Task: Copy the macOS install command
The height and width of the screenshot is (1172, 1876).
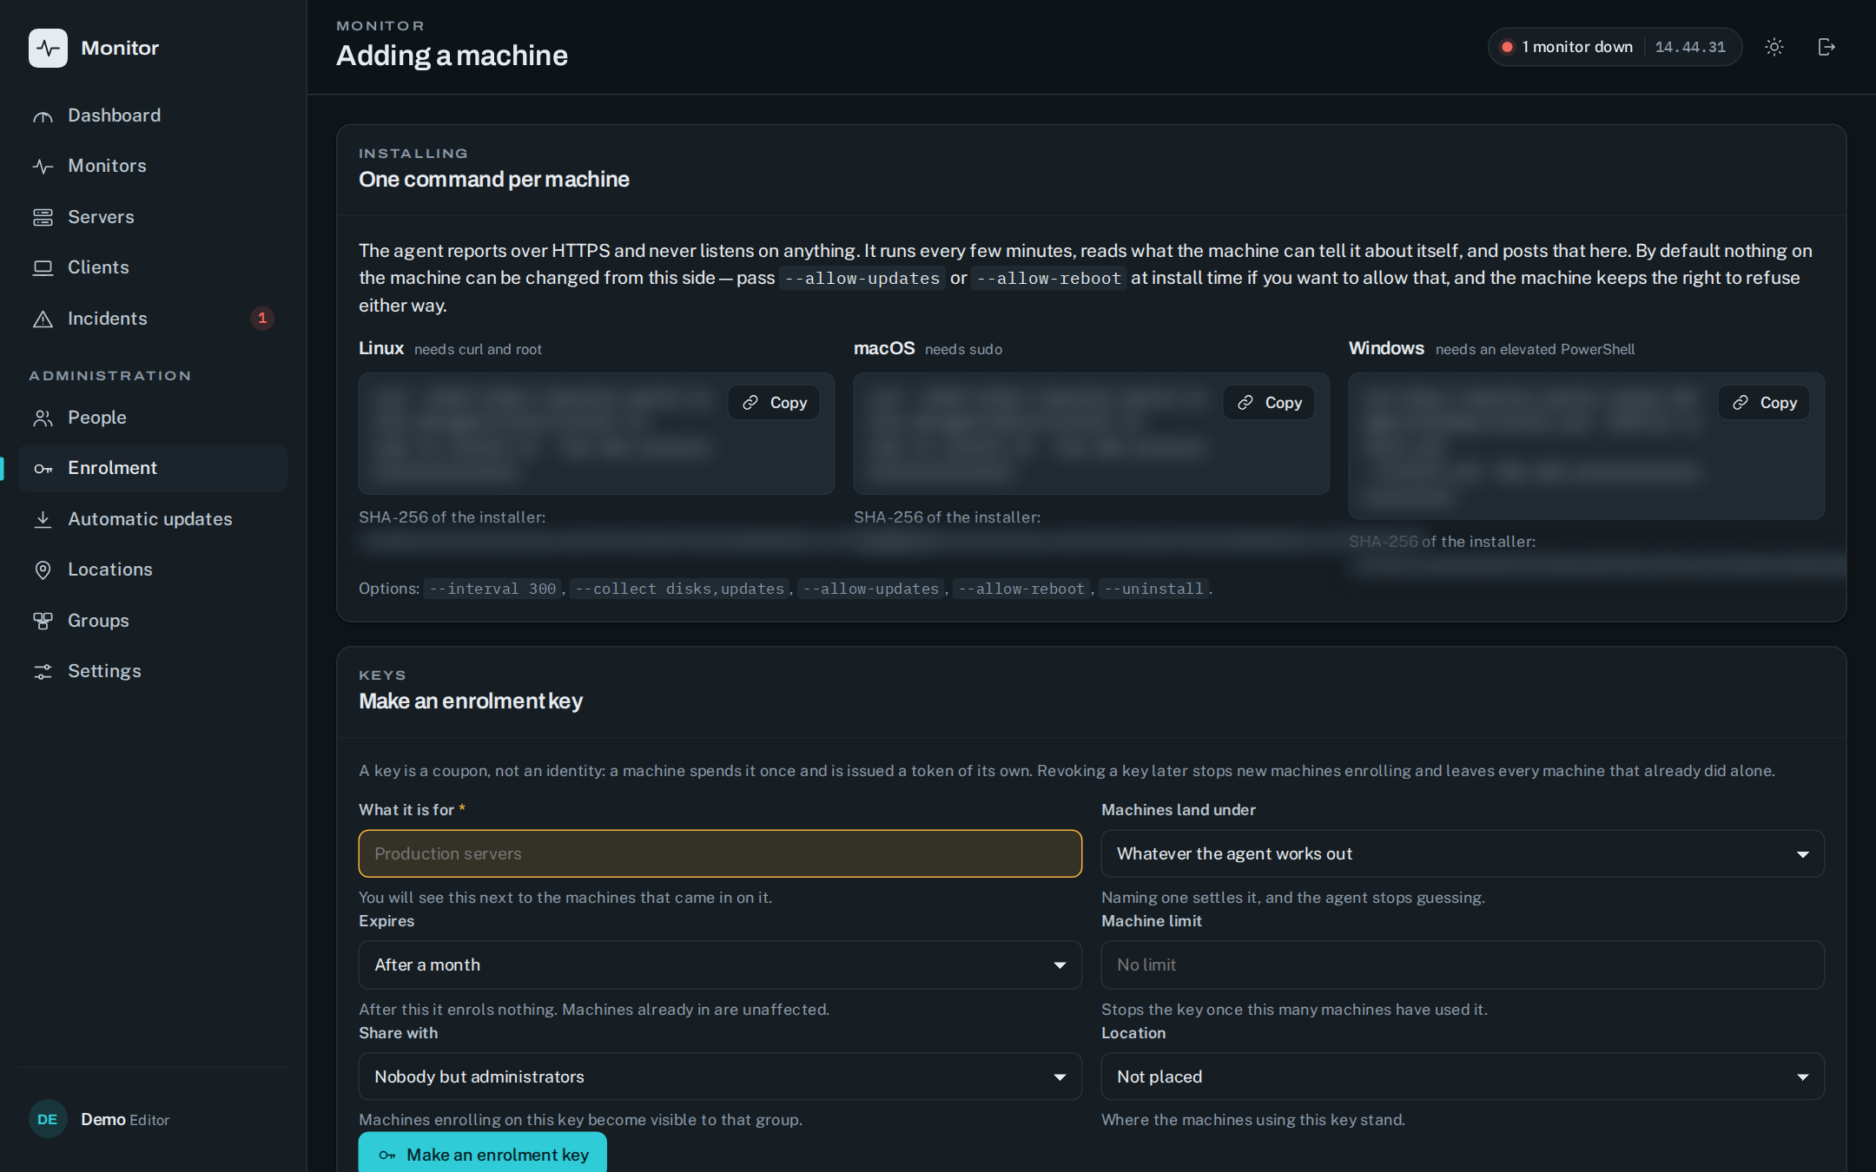Action: click(x=1269, y=403)
